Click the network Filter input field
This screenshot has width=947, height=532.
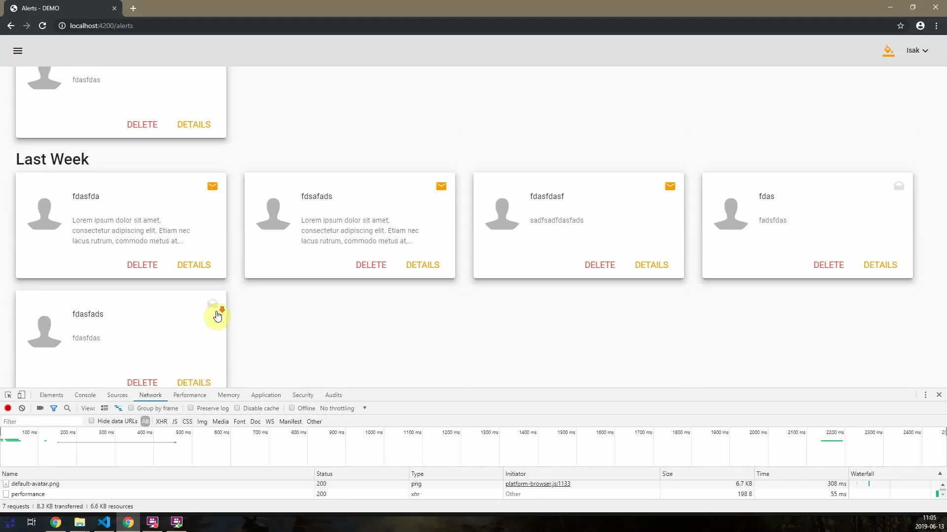[x=42, y=422]
